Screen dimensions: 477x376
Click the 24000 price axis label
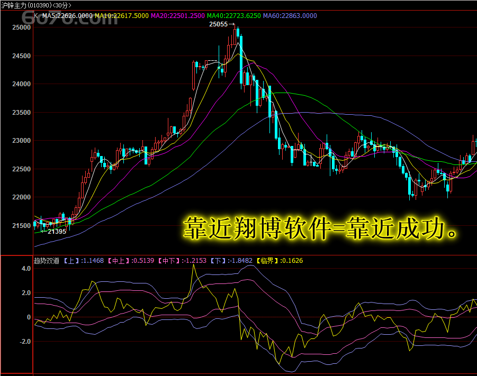[21, 84]
